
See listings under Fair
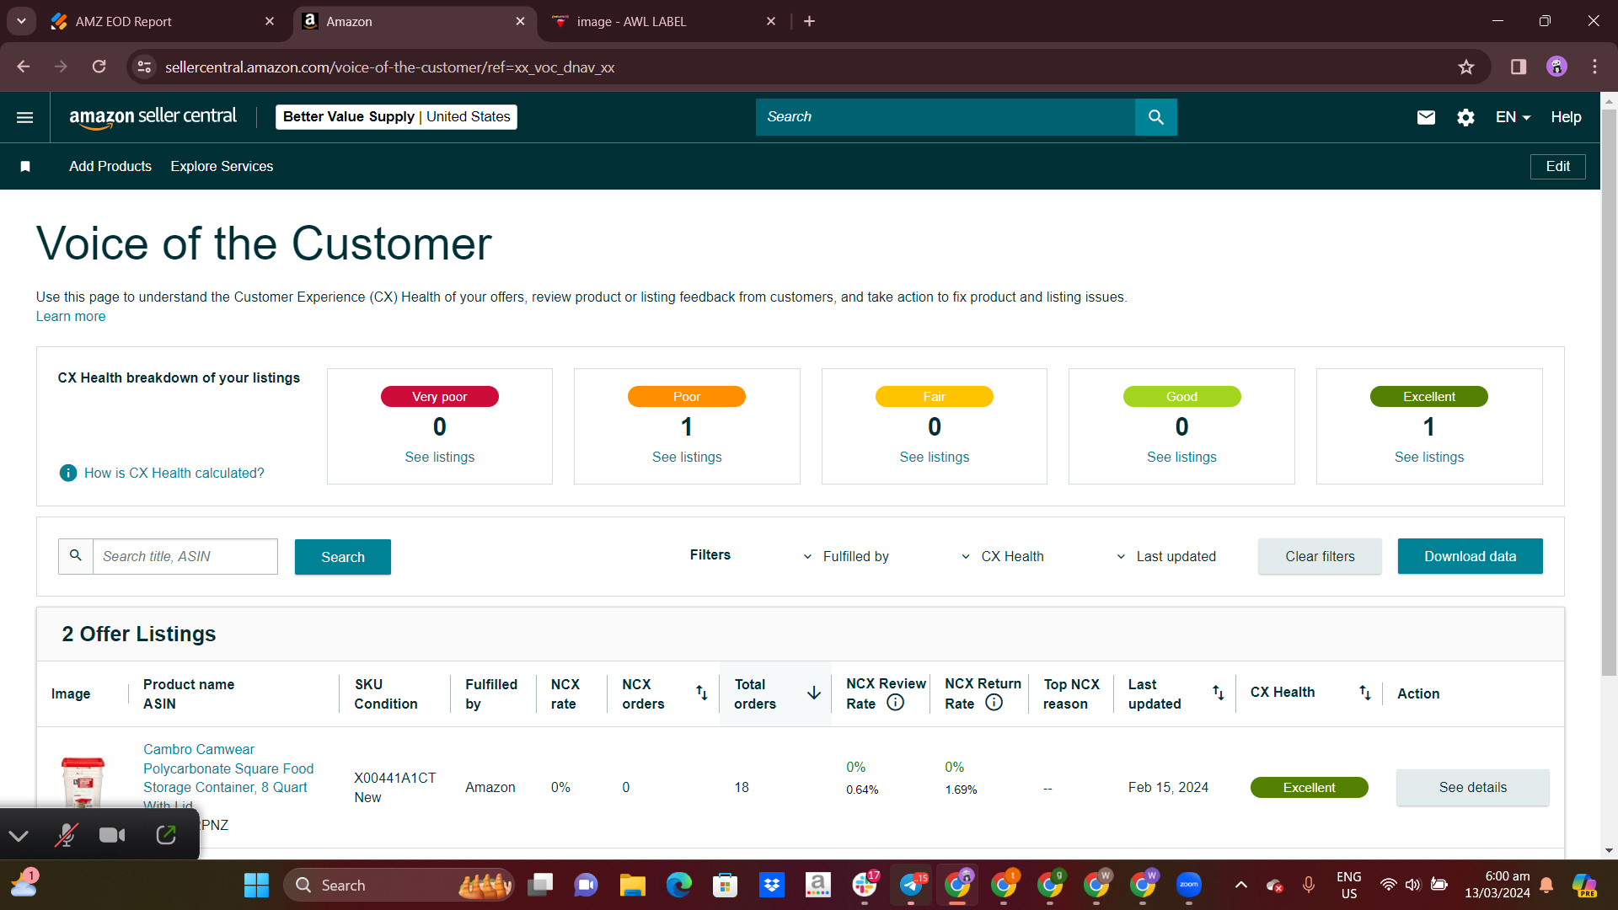935,458
